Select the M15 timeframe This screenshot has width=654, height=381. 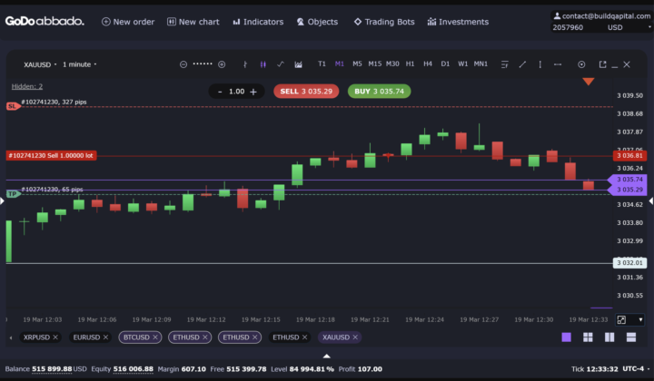(x=374, y=64)
